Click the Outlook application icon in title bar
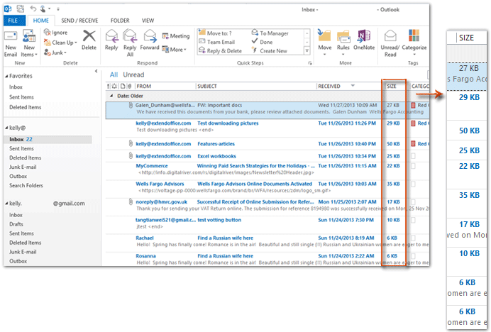 pos(8,9)
